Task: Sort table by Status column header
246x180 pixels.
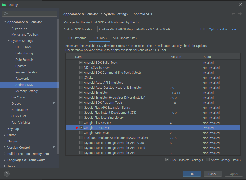Action: (221, 57)
